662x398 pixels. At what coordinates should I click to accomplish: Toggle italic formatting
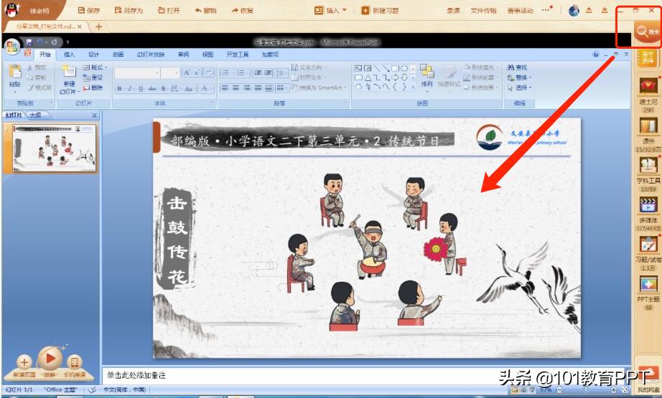(130, 88)
